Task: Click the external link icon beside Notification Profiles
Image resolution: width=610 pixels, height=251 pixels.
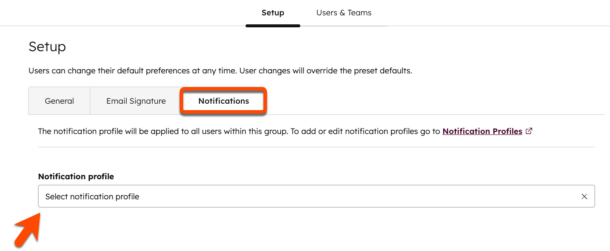Action: [529, 131]
